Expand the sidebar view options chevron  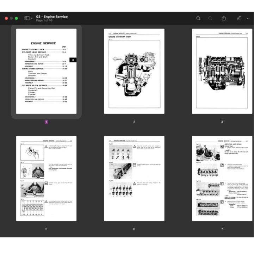32,18
